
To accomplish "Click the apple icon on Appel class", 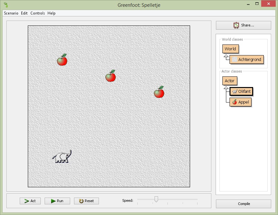I will (235, 102).
